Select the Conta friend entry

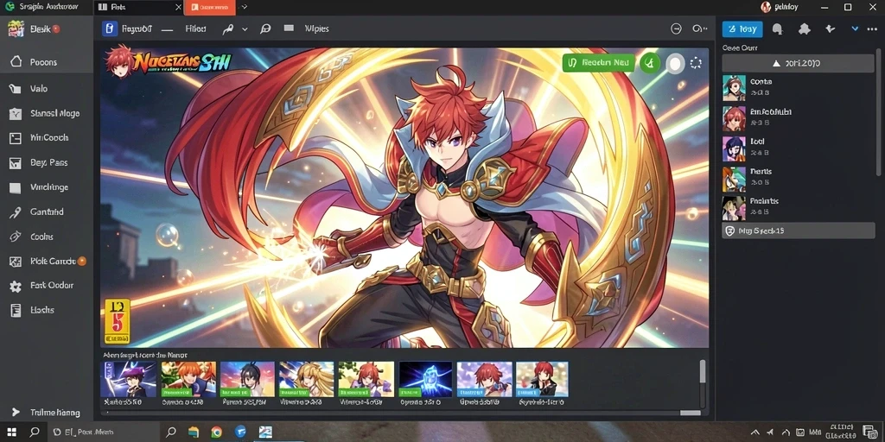pos(798,87)
